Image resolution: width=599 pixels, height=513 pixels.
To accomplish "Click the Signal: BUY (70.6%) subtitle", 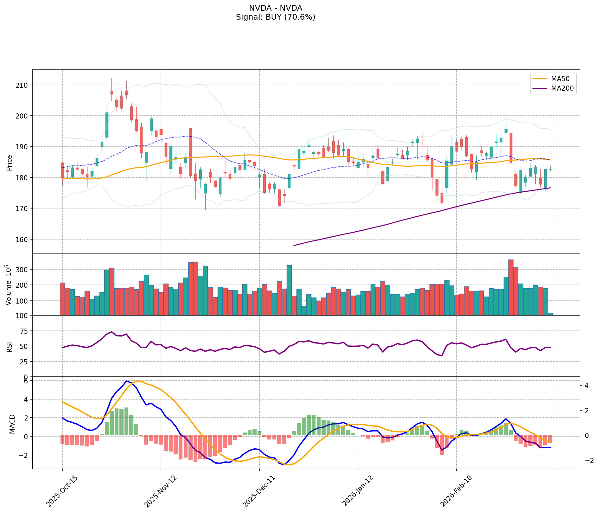I will click(x=275, y=17).
